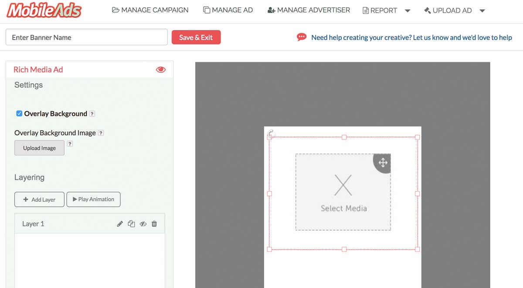Go to Manage Advertiser
The image size is (523, 288).
309,10
